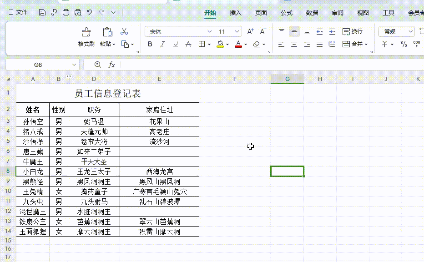
Task: Click the Print icon
Action: 66,12
